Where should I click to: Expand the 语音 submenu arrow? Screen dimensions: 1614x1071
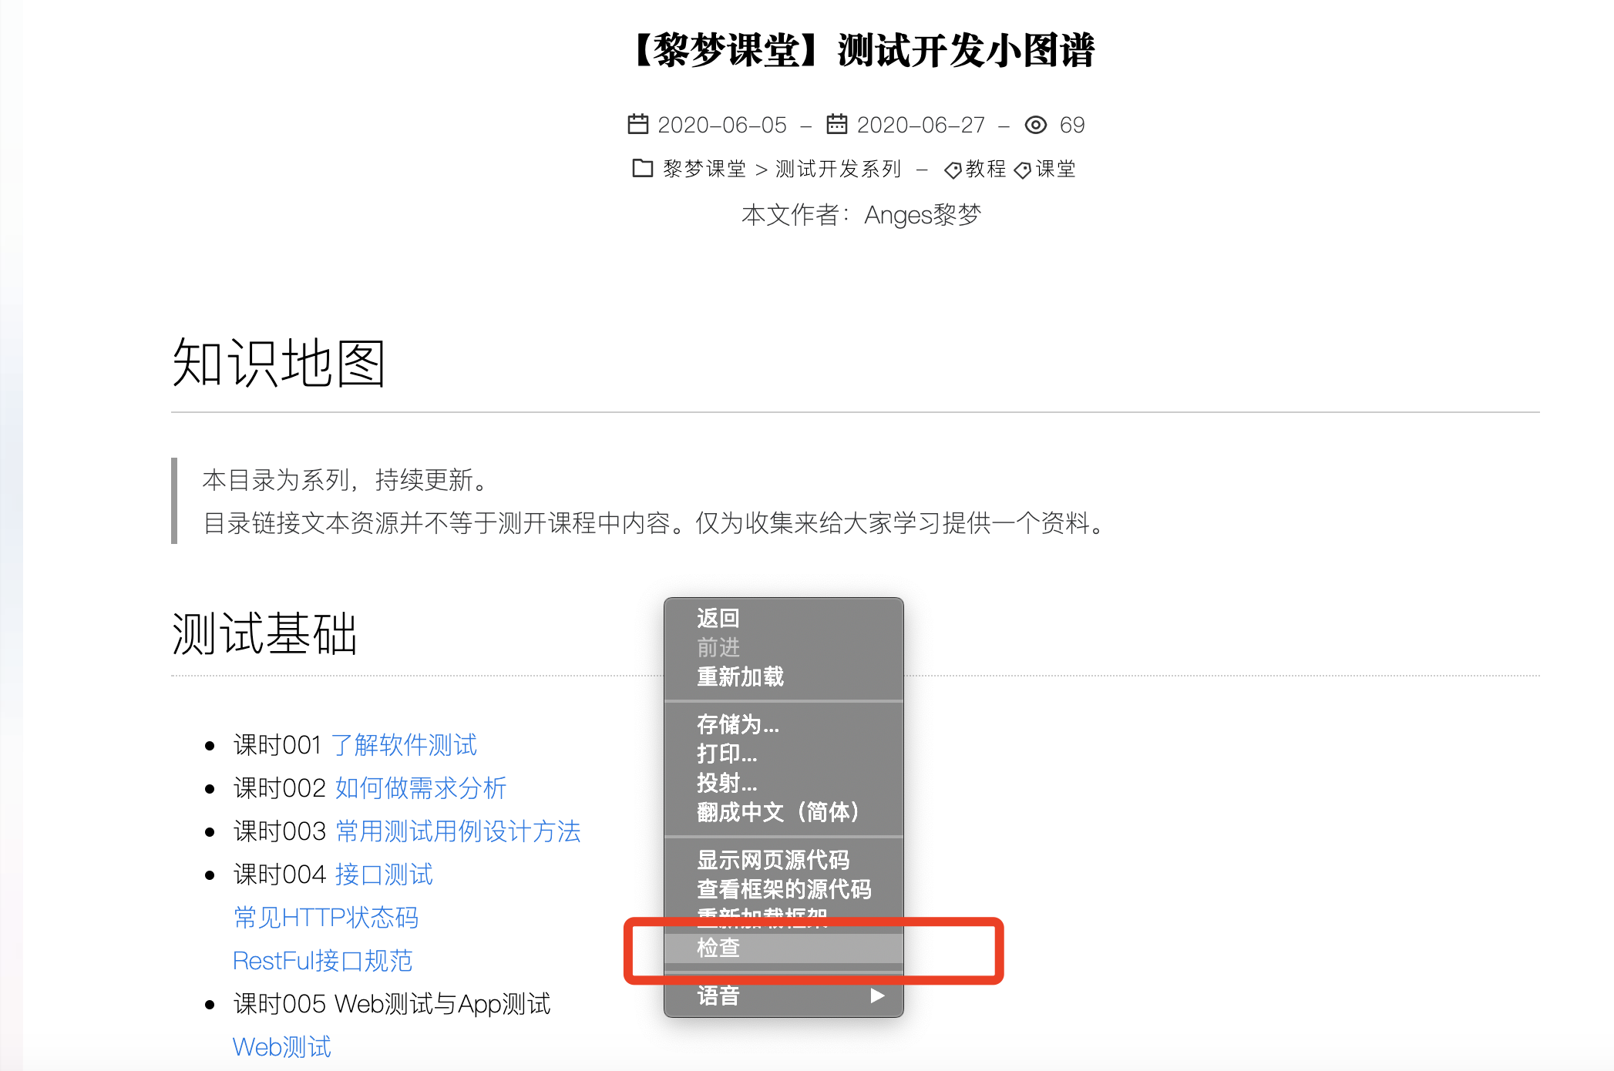[x=877, y=995]
